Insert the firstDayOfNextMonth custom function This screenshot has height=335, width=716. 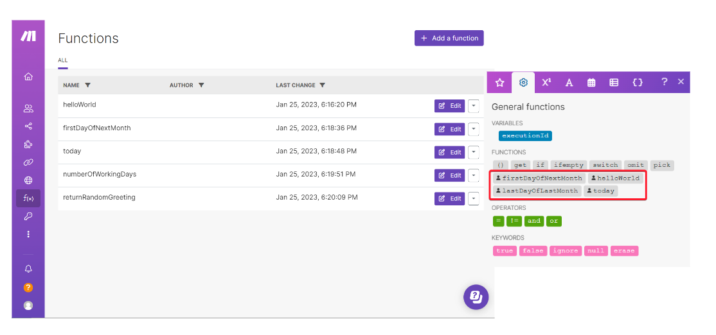tap(539, 178)
